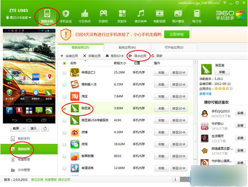Click 卸载 button for 微信
Viewport: 248px width, 187px height.
[x=161, y=144]
